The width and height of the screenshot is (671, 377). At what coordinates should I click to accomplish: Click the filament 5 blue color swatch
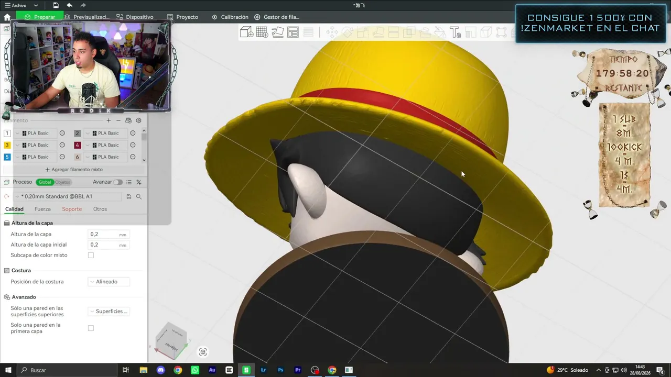[7, 157]
